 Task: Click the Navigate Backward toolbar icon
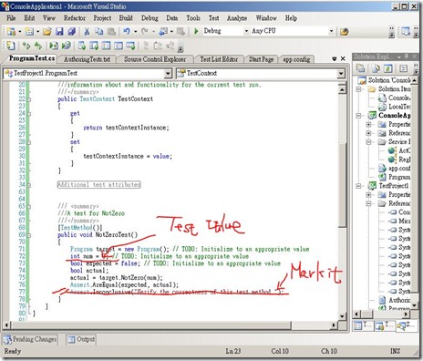click(x=163, y=31)
